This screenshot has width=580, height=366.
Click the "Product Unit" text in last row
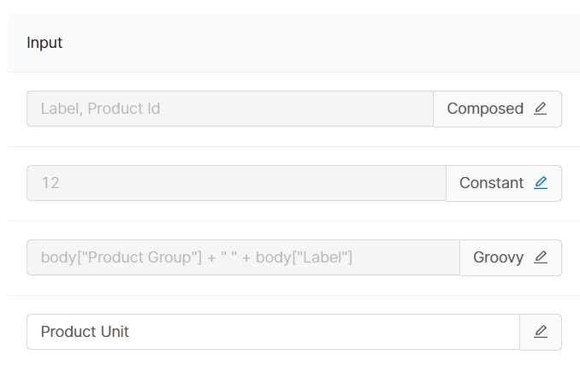[85, 332]
